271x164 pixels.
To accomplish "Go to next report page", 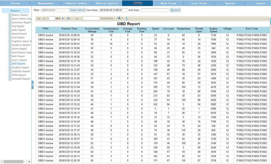I will 63,18.
